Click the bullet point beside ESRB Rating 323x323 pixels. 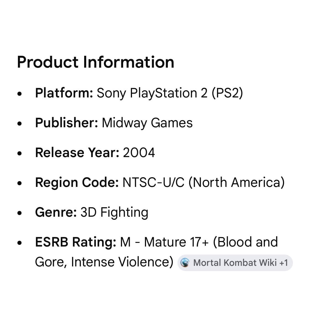(20, 243)
